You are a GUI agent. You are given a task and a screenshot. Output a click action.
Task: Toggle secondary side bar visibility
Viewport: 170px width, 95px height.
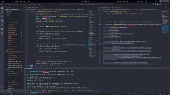pyautogui.click(x=160, y=4)
